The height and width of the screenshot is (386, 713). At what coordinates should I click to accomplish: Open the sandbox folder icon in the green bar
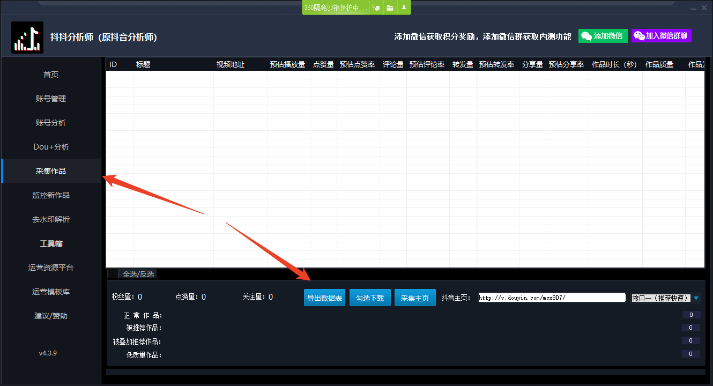390,8
